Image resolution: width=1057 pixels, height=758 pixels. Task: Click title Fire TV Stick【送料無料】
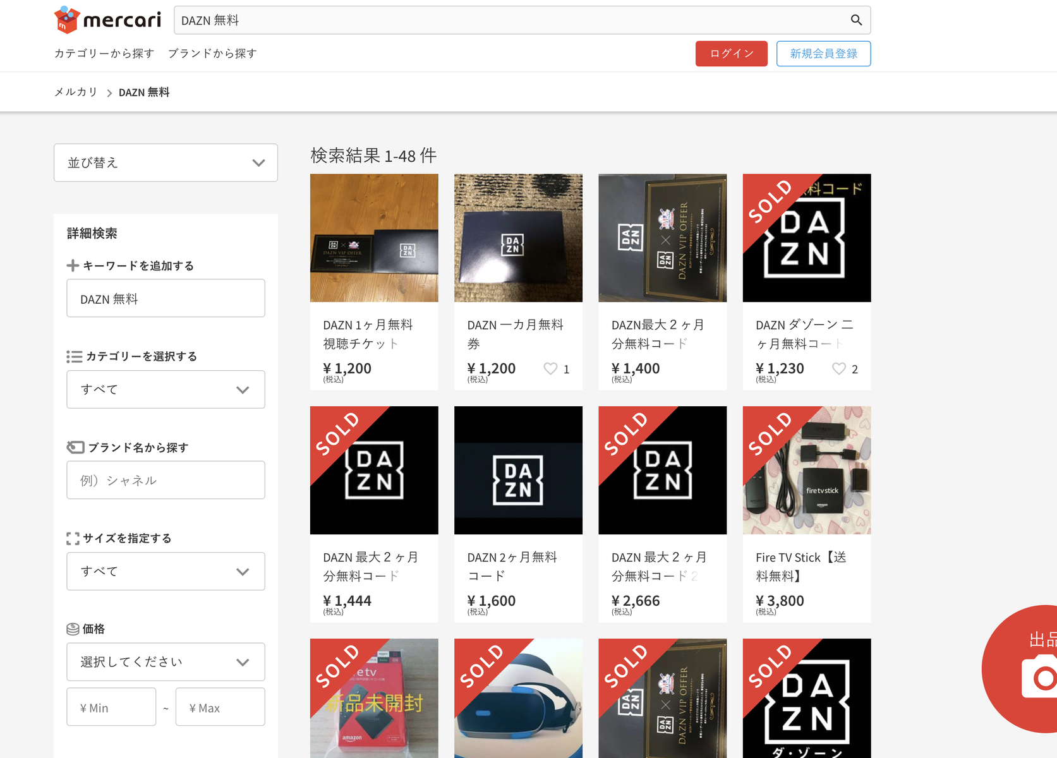801,567
